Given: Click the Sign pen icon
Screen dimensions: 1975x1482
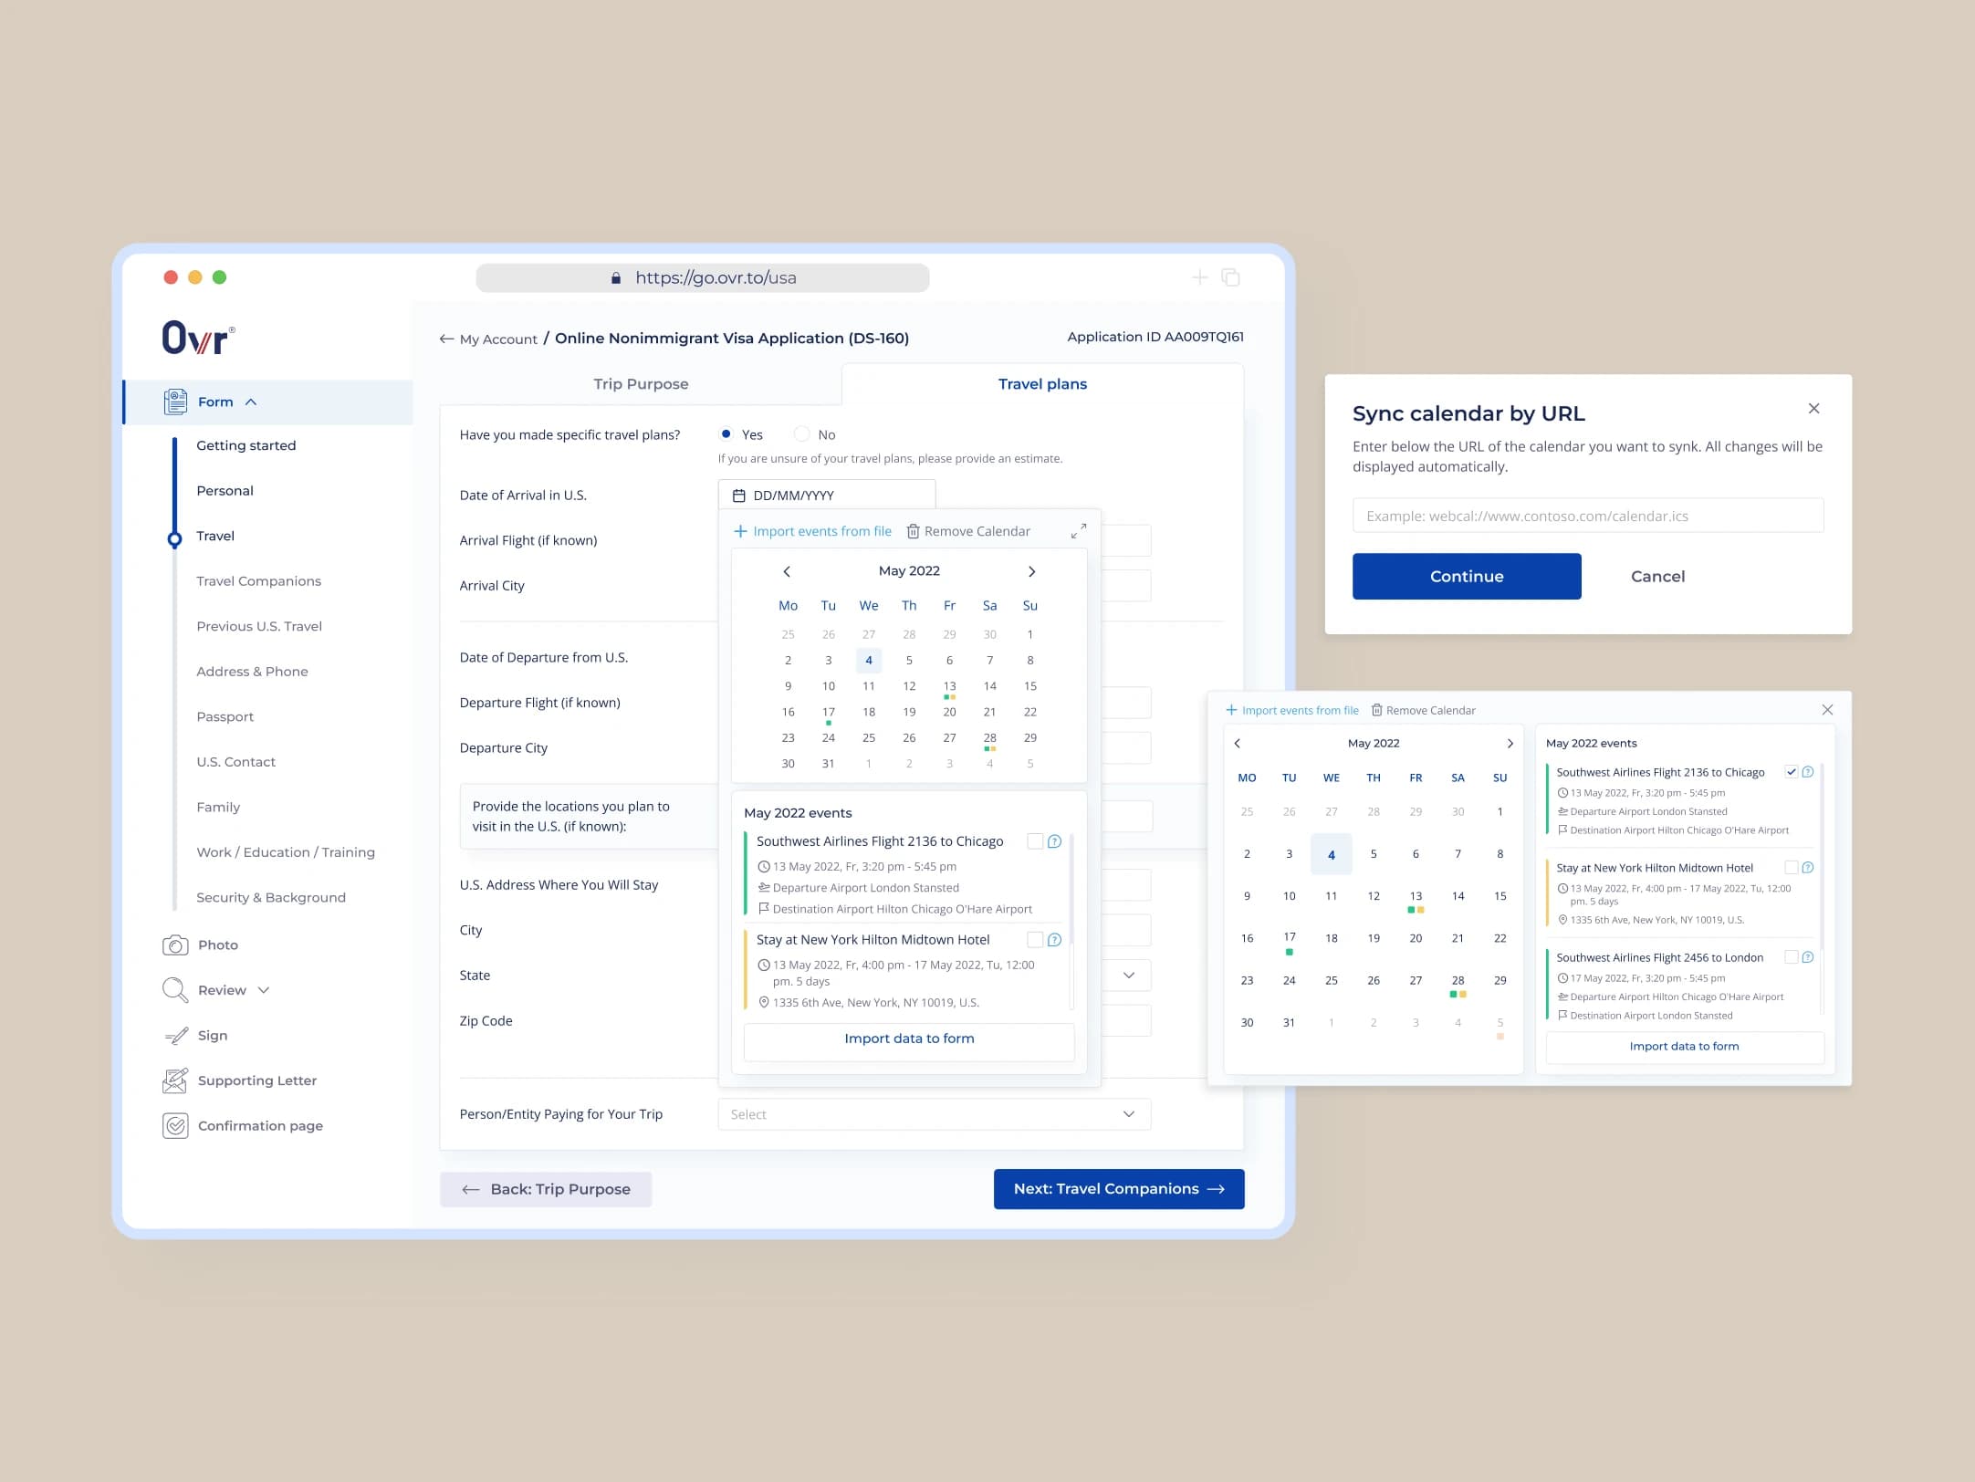Looking at the screenshot, I should pyautogui.click(x=175, y=1036).
